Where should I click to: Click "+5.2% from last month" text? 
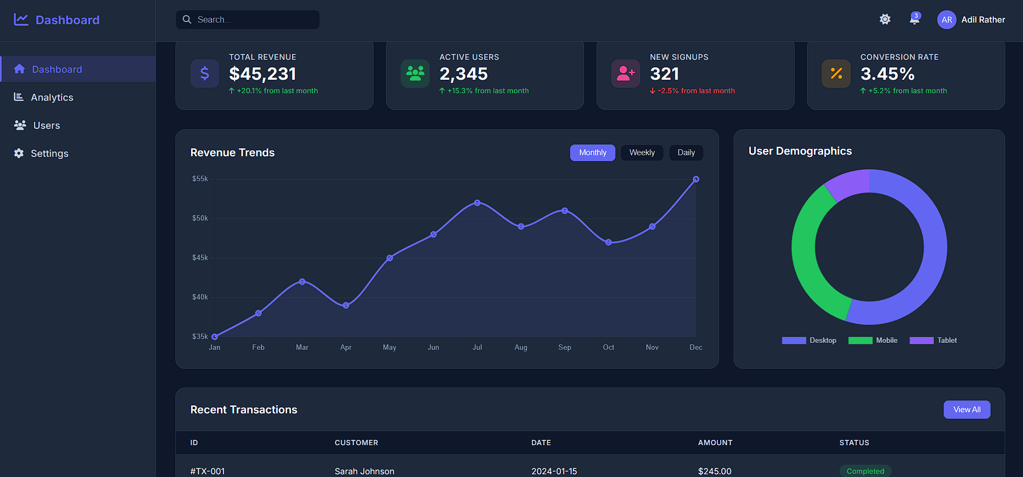click(x=907, y=91)
